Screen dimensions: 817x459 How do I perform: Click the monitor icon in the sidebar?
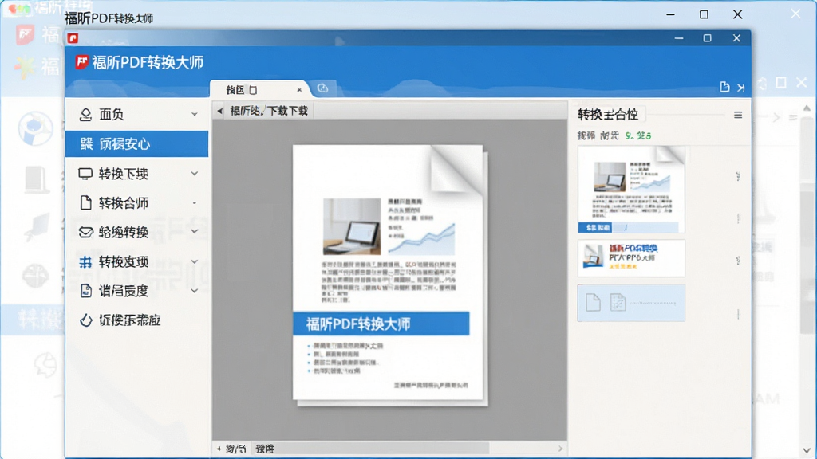[x=85, y=173]
